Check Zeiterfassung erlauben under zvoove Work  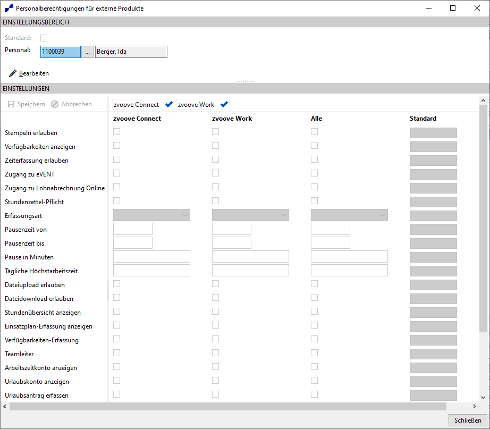coord(215,159)
